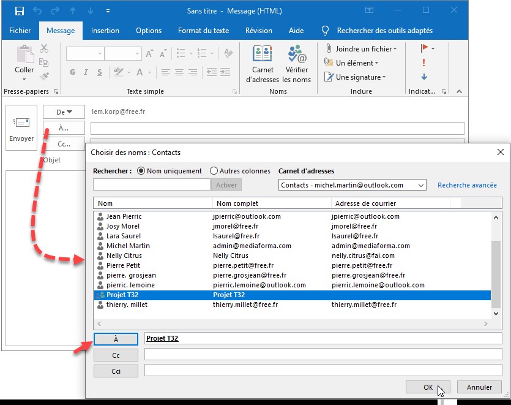Open the Insertion ribbon tab
511x405 pixels.
105,31
